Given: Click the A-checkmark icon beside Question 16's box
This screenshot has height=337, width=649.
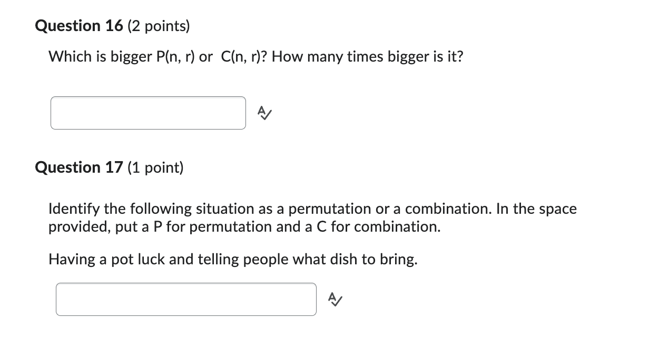Looking at the screenshot, I should coord(263,113).
